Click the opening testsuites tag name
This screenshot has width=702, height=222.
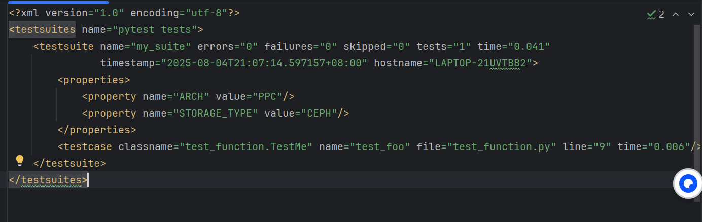pos(45,30)
